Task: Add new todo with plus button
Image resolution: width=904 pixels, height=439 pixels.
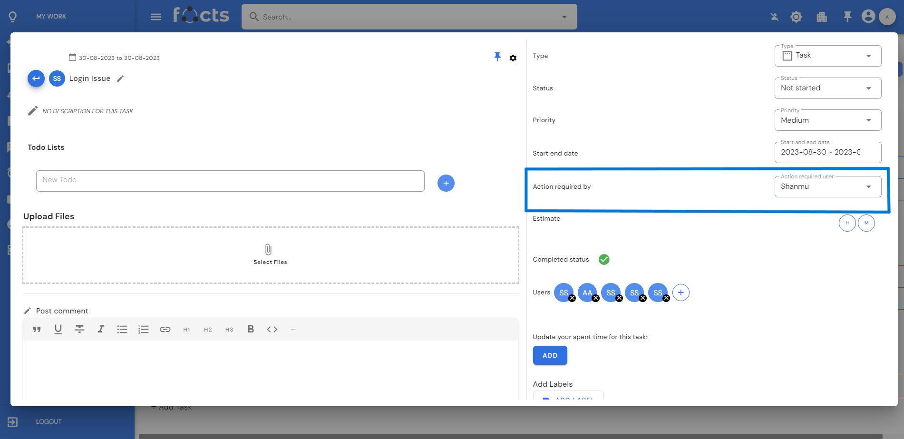Action: pos(446,183)
